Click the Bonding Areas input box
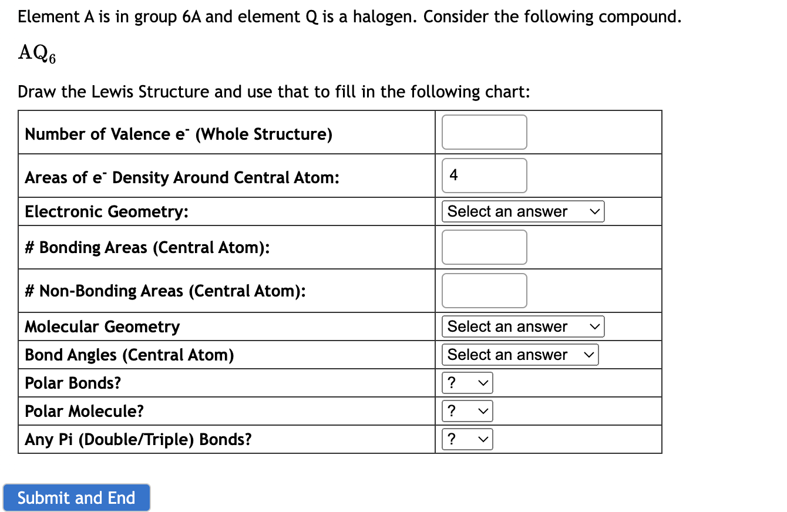787x512 pixels. [x=484, y=247]
